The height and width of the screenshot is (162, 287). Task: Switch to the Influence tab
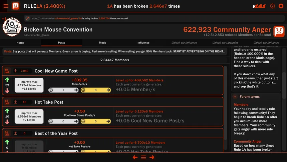click(x=143, y=43)
